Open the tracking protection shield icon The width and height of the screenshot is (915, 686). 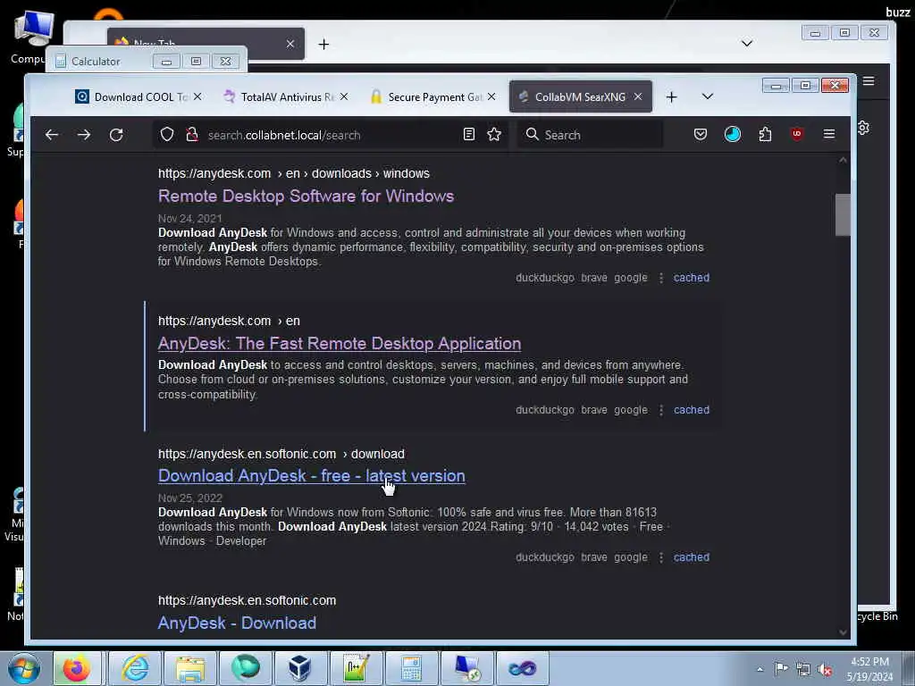tap(167, 135)
